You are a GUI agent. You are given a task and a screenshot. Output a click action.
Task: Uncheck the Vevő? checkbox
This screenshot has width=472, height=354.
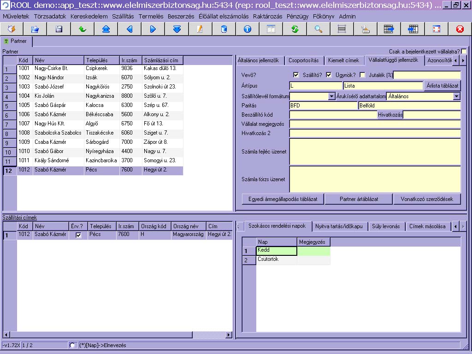point(296,75)
